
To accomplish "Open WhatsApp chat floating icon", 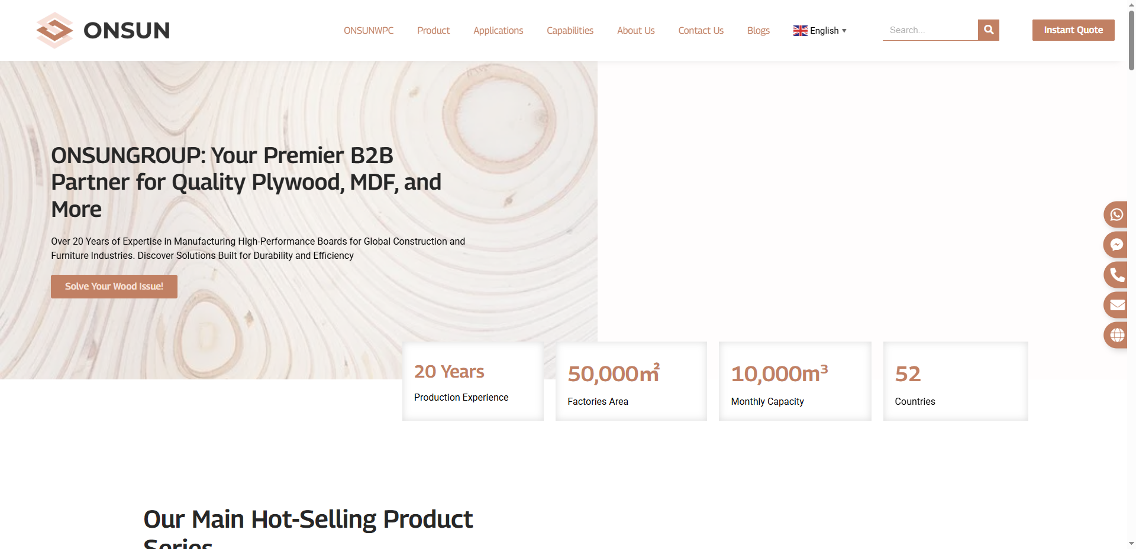I will tap(1116, 215).
